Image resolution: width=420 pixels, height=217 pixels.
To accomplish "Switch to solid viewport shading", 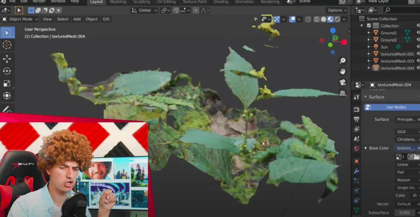I will tap(324, 19).
